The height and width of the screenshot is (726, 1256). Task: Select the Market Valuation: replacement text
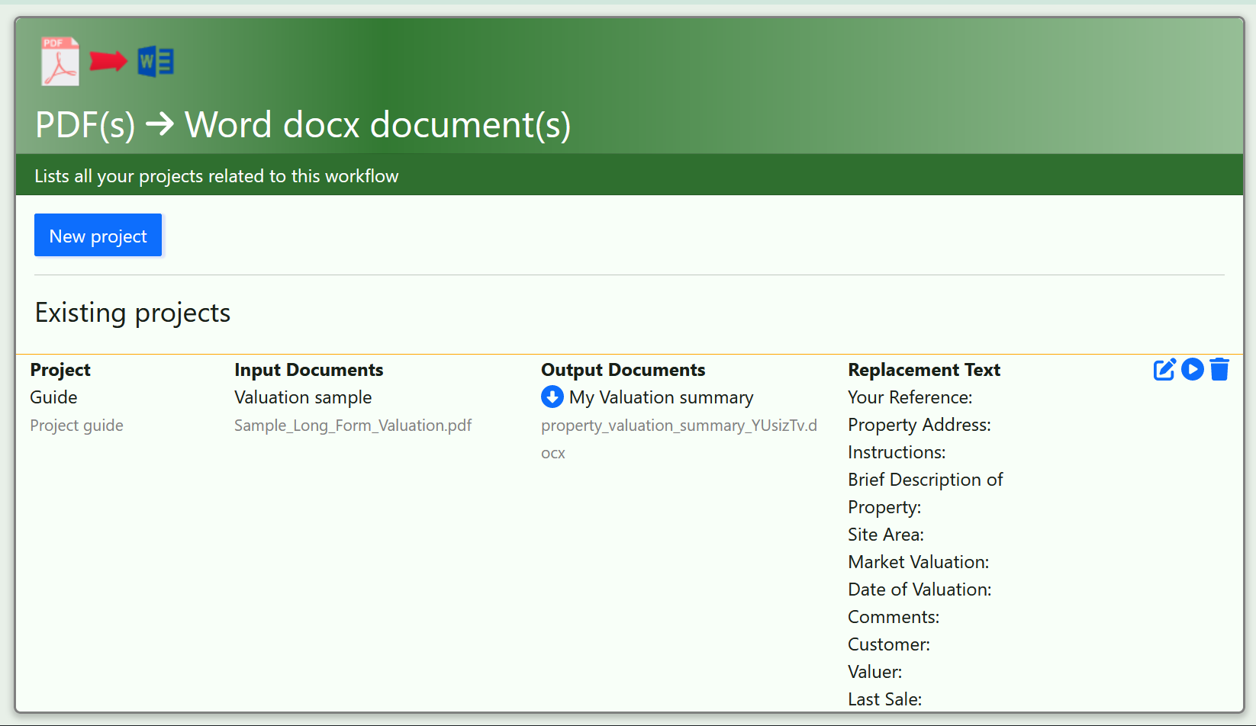[918, 562]
